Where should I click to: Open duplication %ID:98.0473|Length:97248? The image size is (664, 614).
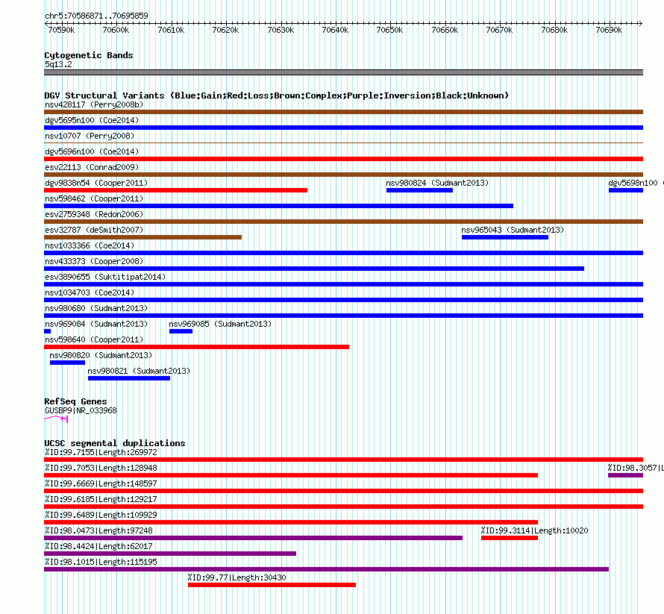[253, 538]
